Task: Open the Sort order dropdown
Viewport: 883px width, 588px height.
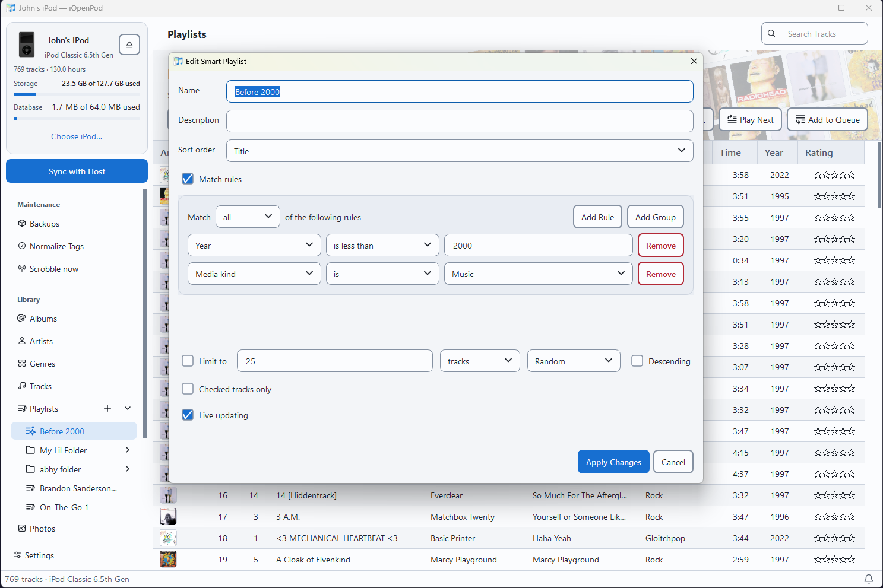Action: (x=460, y=151)
